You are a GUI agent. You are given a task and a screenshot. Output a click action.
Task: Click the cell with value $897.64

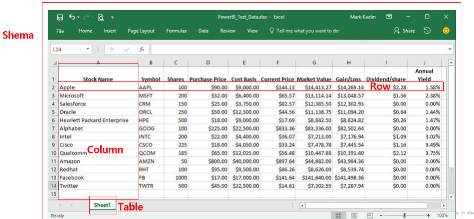277,161
